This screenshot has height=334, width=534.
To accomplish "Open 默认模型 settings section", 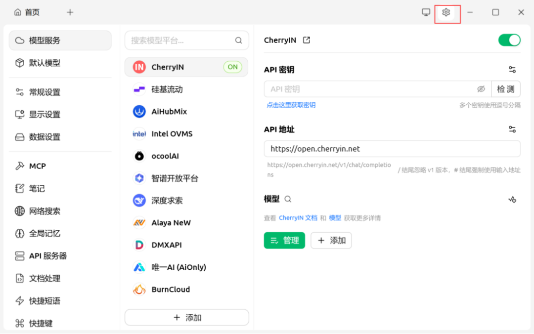I will [60, 63].
